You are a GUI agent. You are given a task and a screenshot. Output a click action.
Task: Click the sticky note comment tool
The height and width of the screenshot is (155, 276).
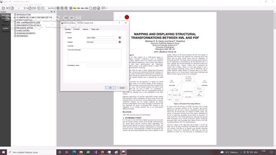pyautogui.click(x=103, y=8)
